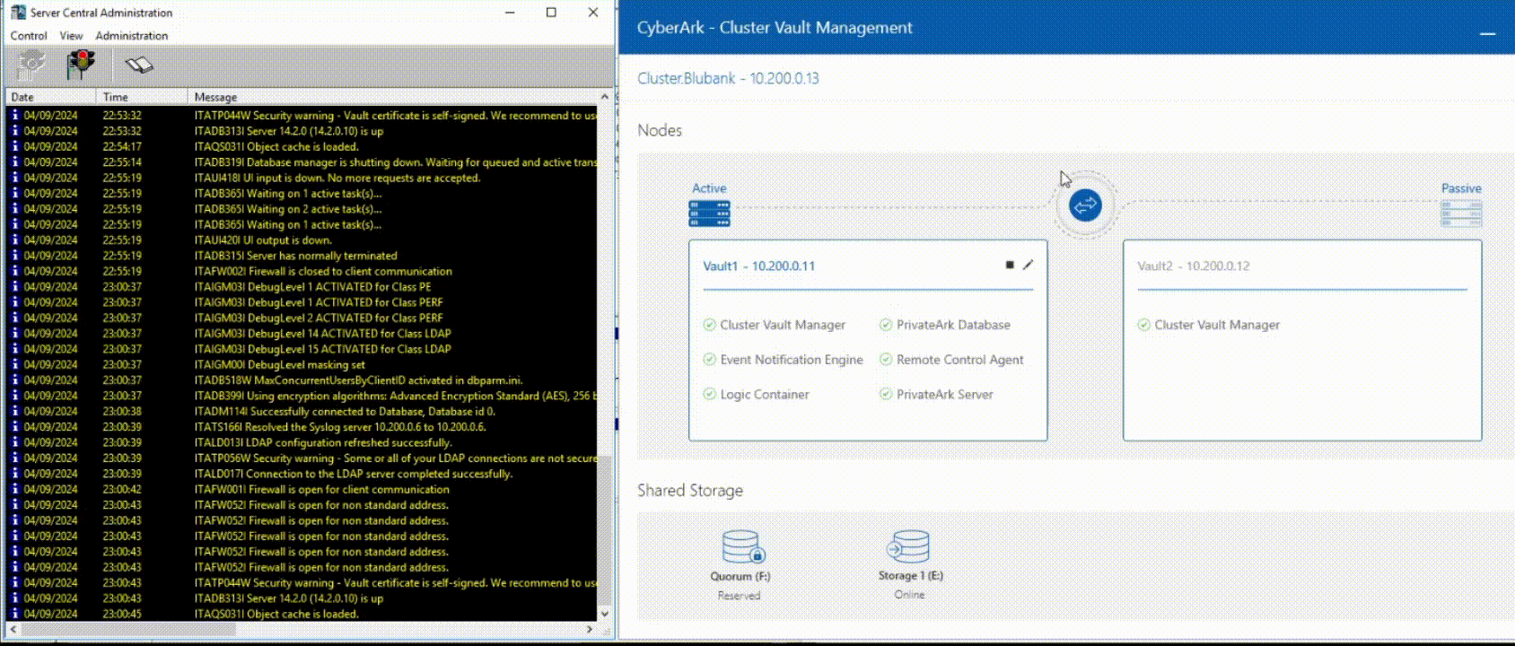The width and height of the screenshot is (1515, 646).
Task: Select the Quorum (F:) storage icon
Action: pyautogui.click(x=741, y=546)
